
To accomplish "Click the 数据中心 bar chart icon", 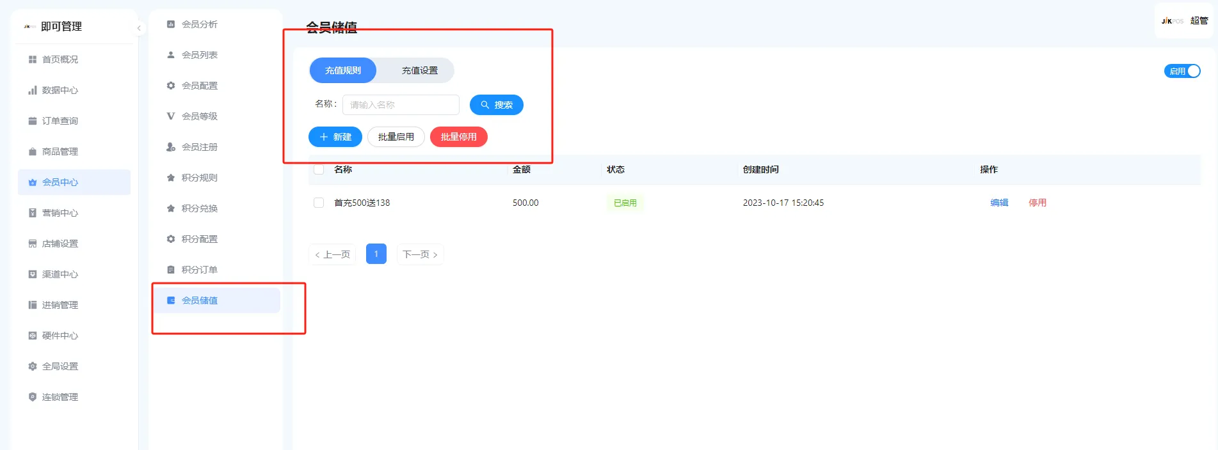I will (x=33, y=90).
